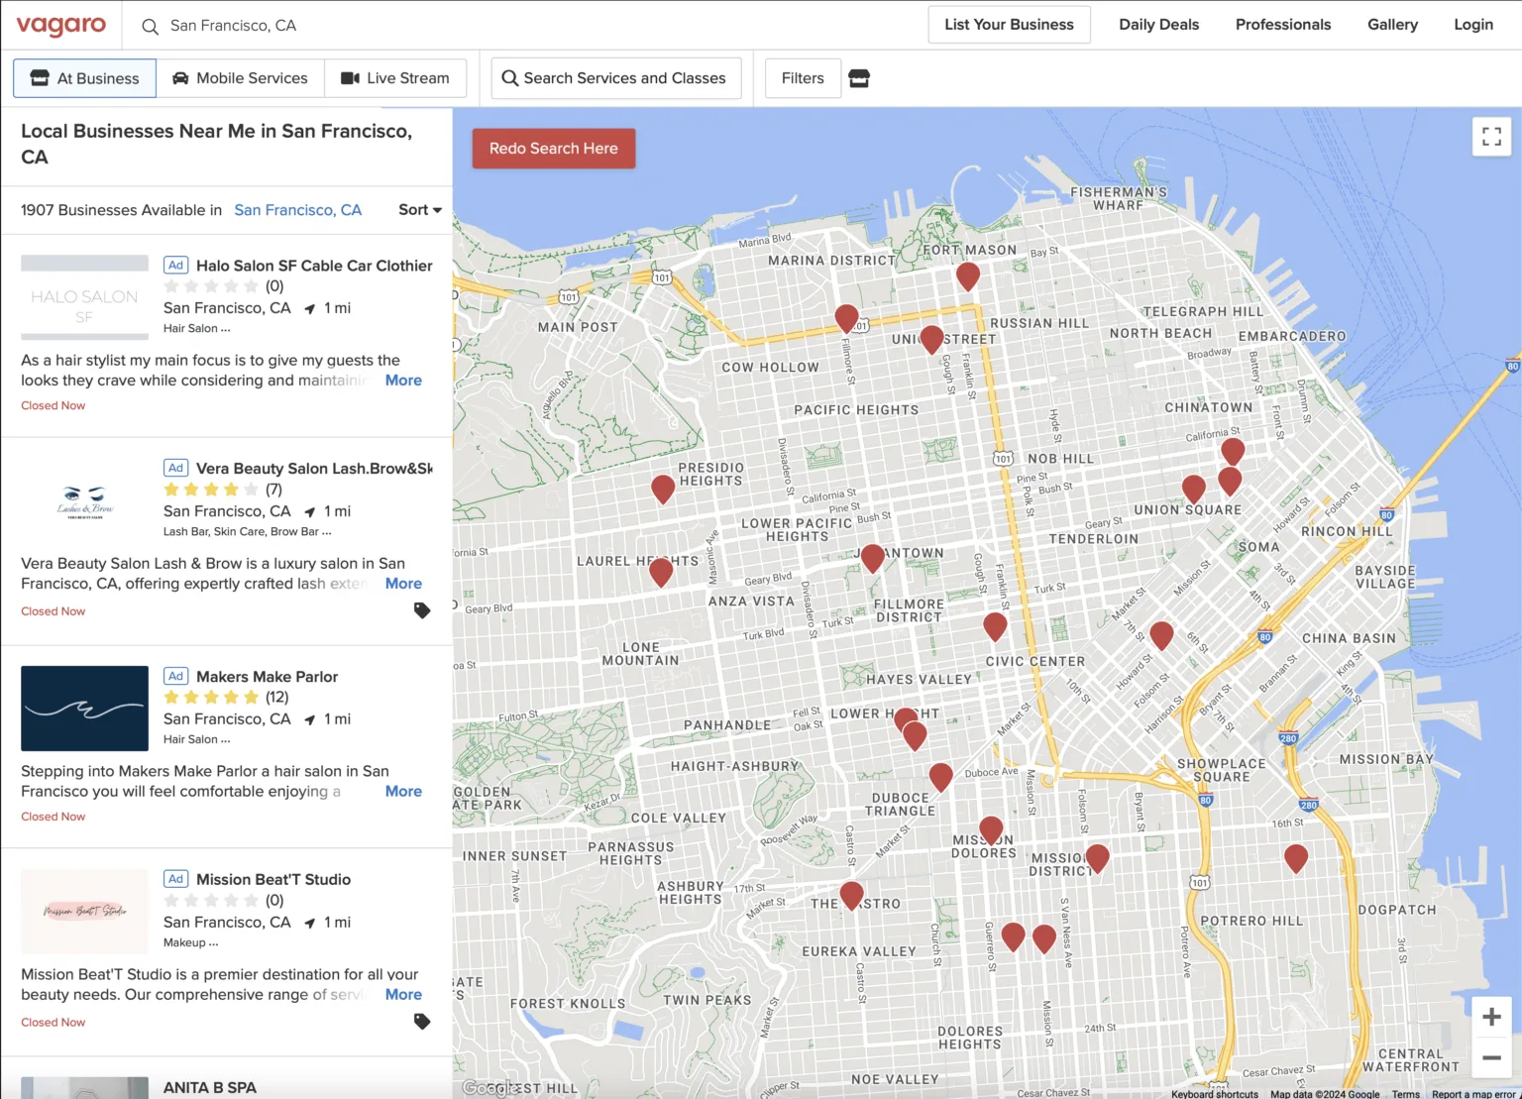Click the San Francisco, CA link
The height and width of the screenshot is (1099, 1522).
[298, 210]
